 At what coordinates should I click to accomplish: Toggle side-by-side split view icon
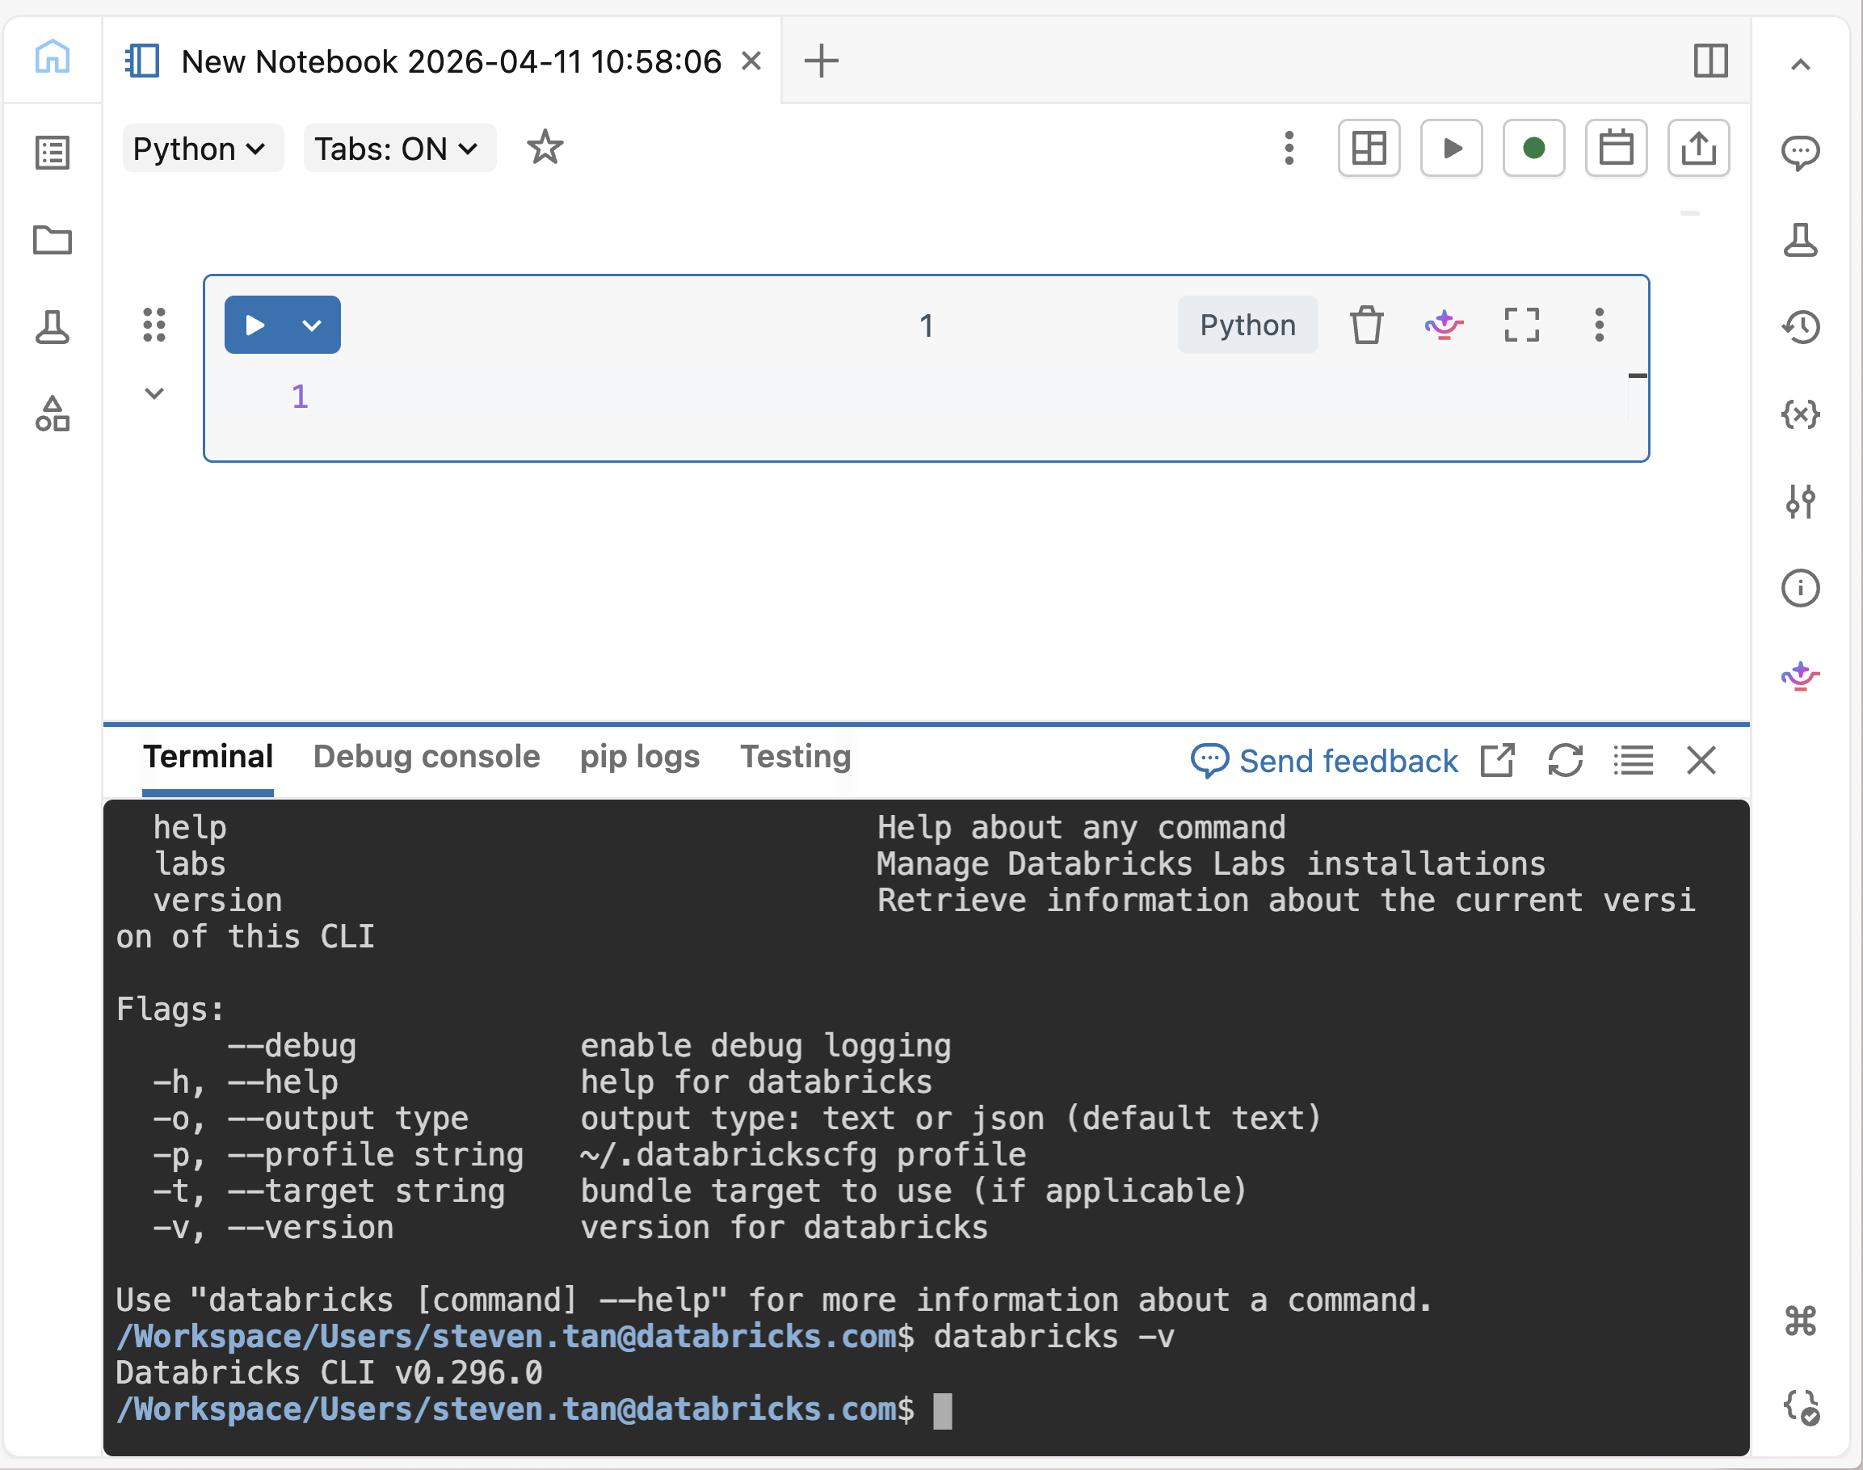tap(1710, 61)
